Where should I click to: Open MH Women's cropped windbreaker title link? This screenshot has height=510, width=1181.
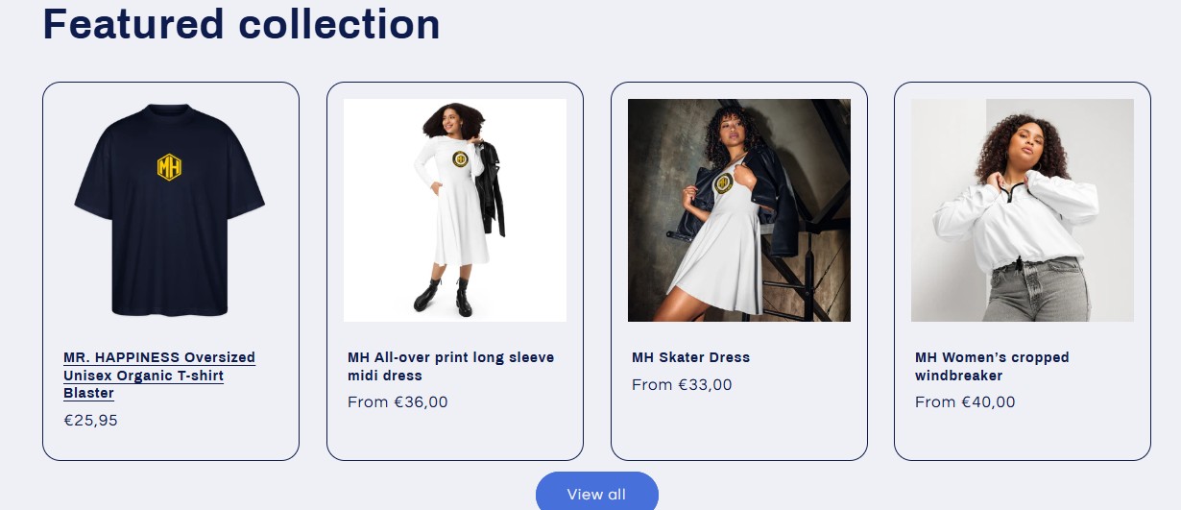[x=991, y=366]
